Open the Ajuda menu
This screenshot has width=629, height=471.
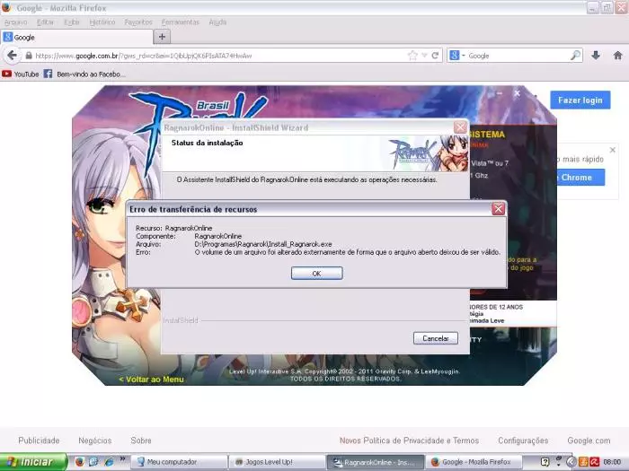217,22
